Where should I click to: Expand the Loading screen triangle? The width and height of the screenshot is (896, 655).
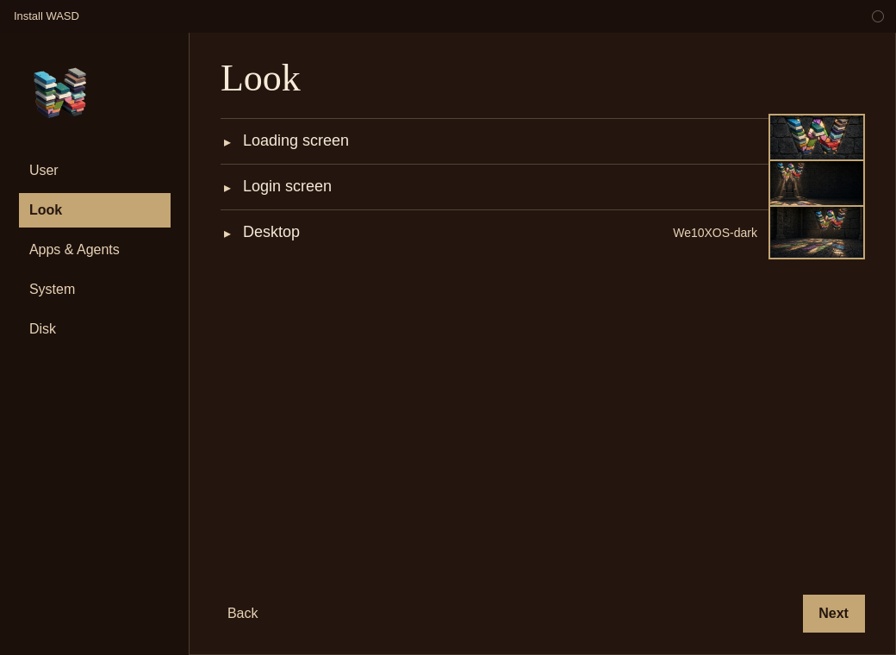[227, 142]
